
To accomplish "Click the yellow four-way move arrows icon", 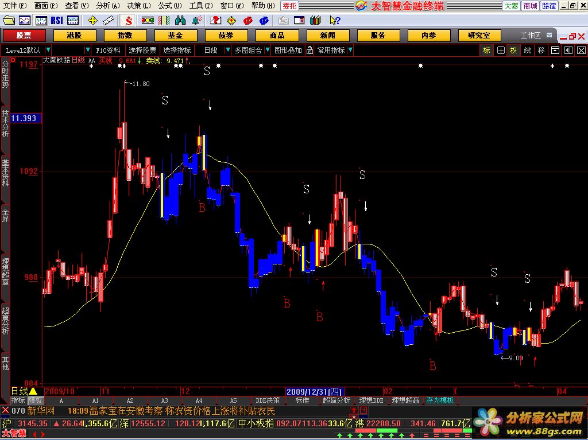I will [x=92, y=20].
